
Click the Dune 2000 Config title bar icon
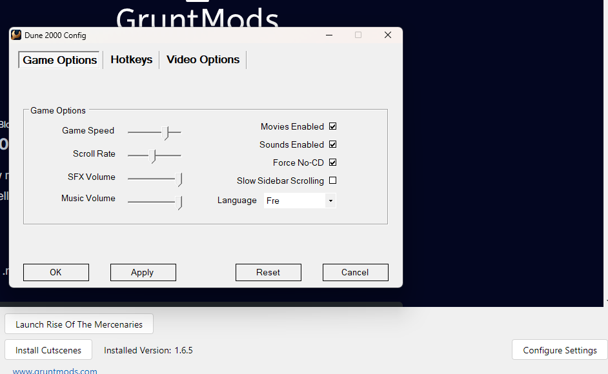[x=16, y=35]
